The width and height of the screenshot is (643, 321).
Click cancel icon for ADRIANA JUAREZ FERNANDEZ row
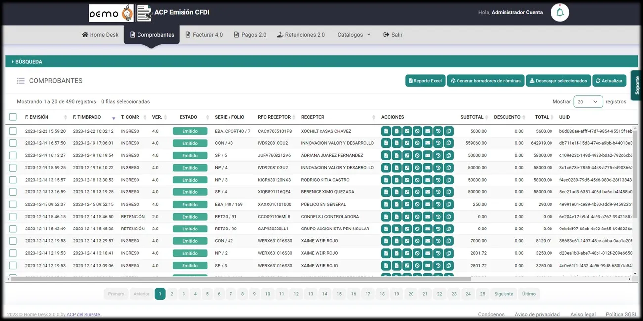tap(417, 155)
